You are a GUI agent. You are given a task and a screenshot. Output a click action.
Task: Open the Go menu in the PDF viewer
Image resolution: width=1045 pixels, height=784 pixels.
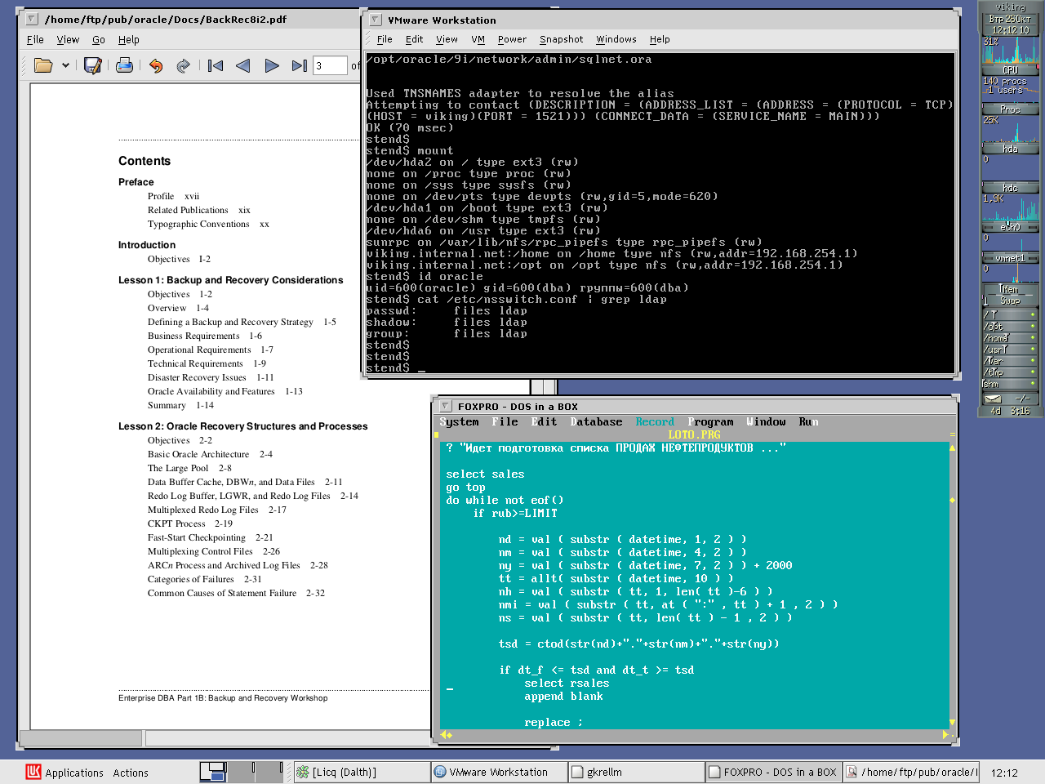coord(99,39)
